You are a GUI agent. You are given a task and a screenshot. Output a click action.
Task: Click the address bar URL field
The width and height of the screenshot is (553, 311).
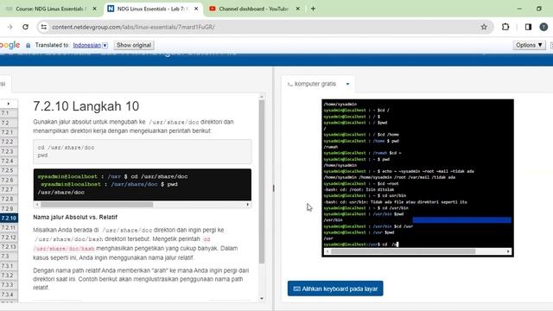point(264,27)
